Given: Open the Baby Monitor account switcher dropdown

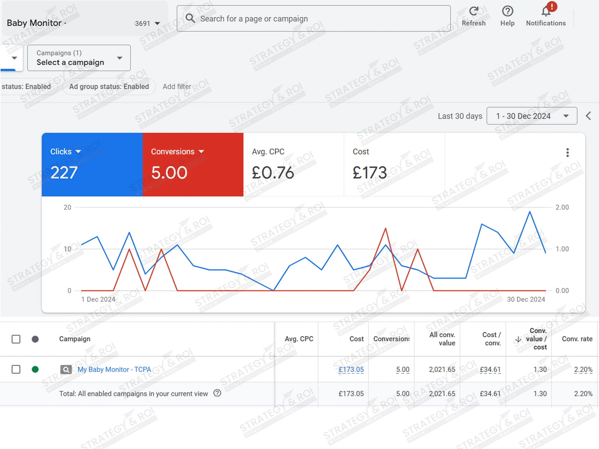Looking at the screenshot, I should (x=157, y=23).
